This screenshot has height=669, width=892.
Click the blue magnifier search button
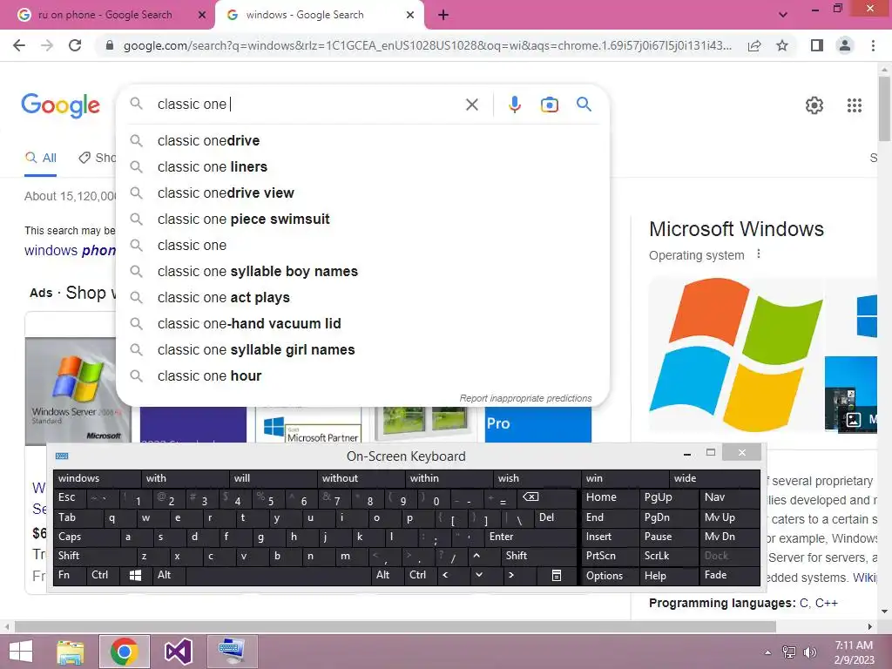[x=584, y=105]
